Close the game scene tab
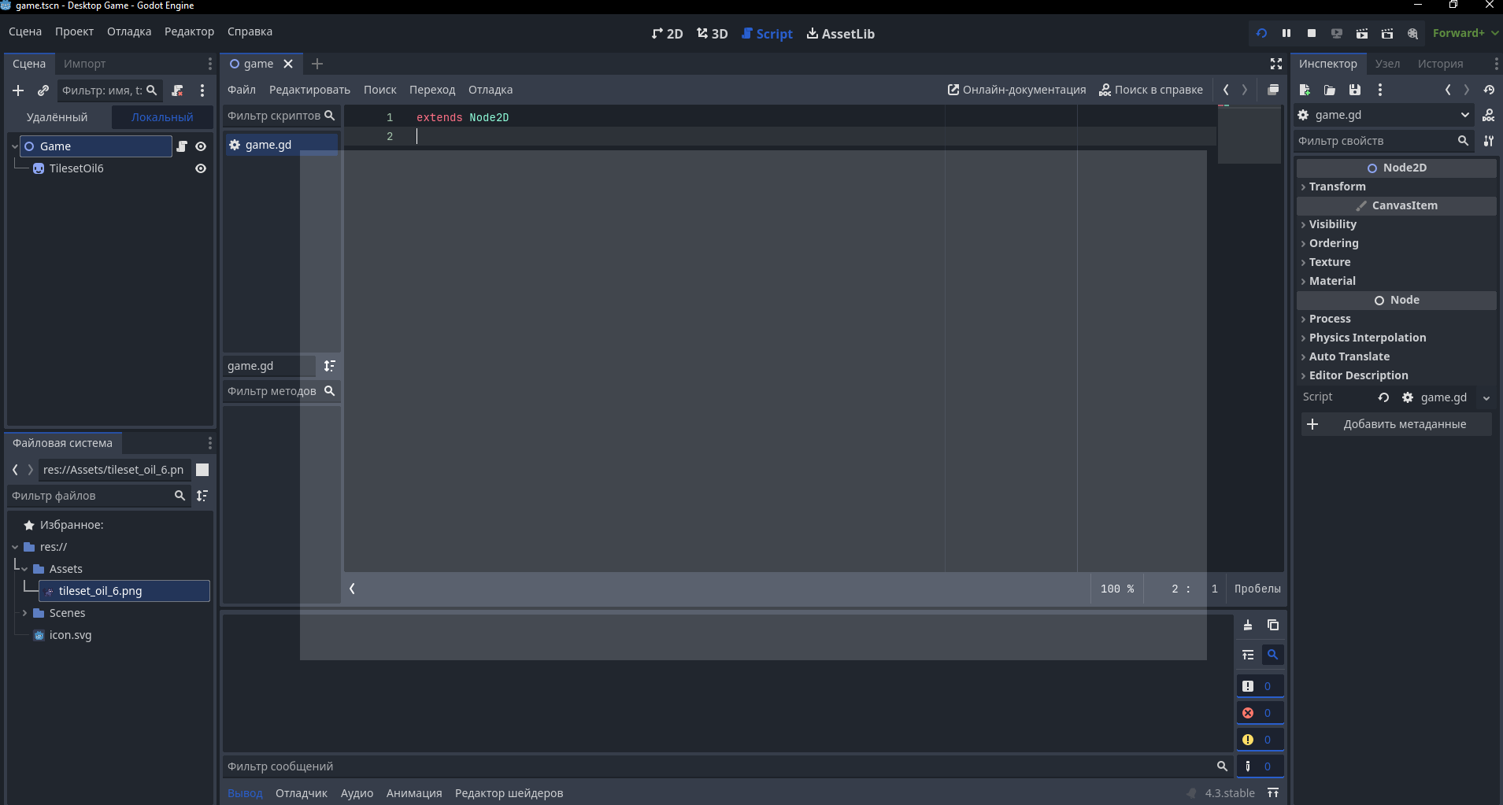 288,64
